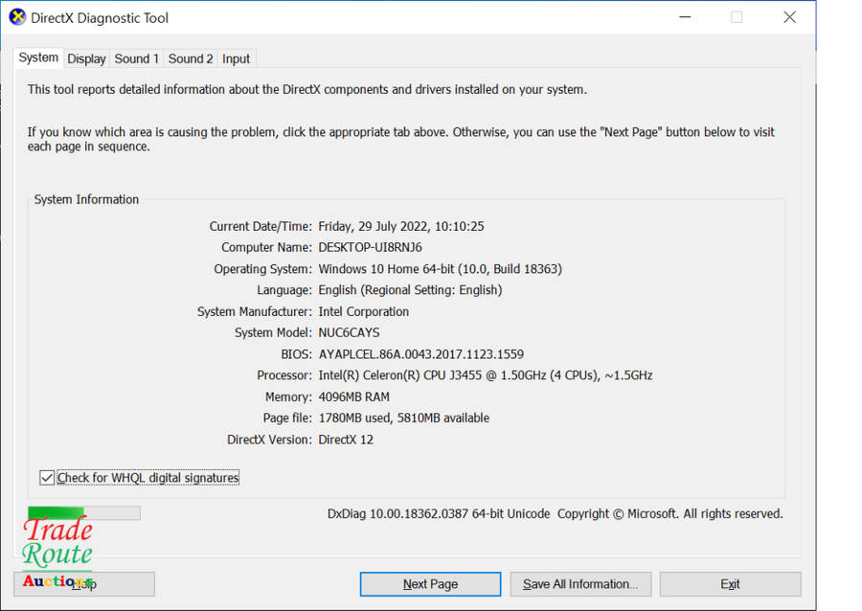Image resolution: width=862 pixels, height=611 pixels.
Task: Uncheck Check for WHQL digital signatures
Action: [47, 477]
